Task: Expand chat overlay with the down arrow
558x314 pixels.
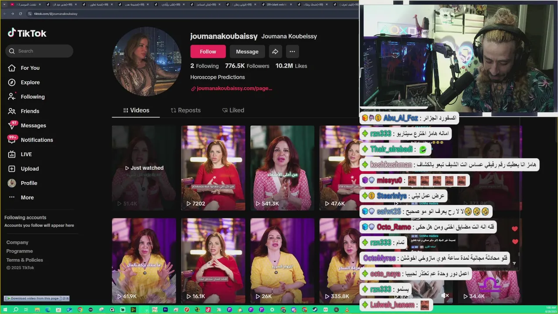Action: tap(514, 263)
